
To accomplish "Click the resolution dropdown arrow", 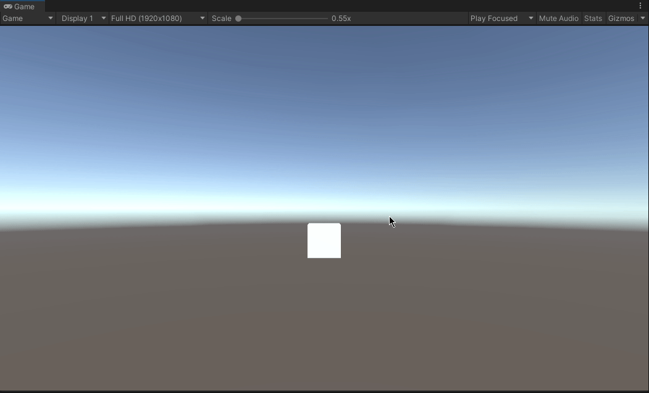I will pos(202,18).
